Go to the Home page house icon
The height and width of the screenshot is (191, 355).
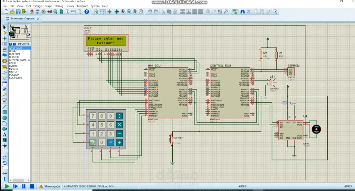[x=32, y=12]
